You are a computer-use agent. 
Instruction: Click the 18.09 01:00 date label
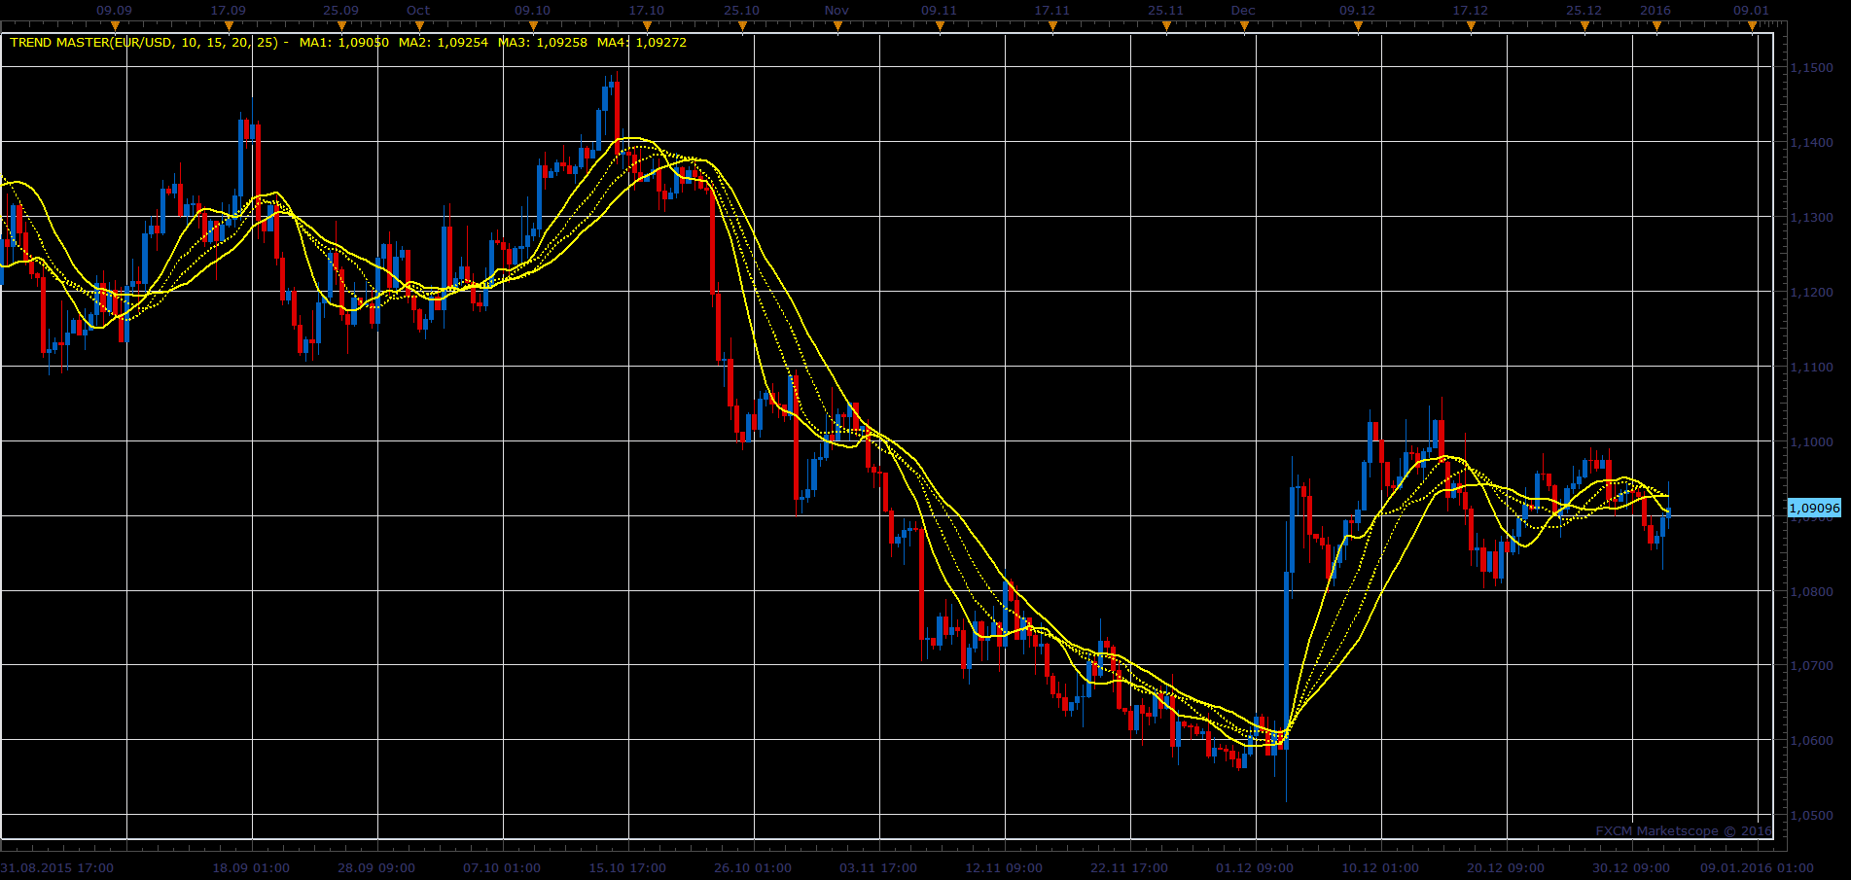point(251,868)
